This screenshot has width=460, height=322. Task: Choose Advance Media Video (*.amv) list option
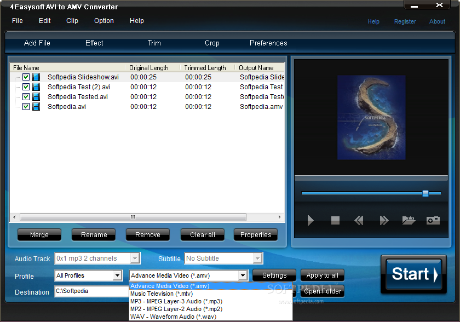coord(211,286)
